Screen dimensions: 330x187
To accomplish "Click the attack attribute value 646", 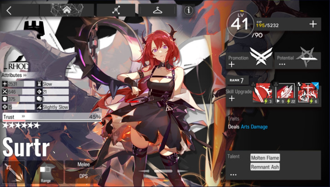I will click(18, 92).
